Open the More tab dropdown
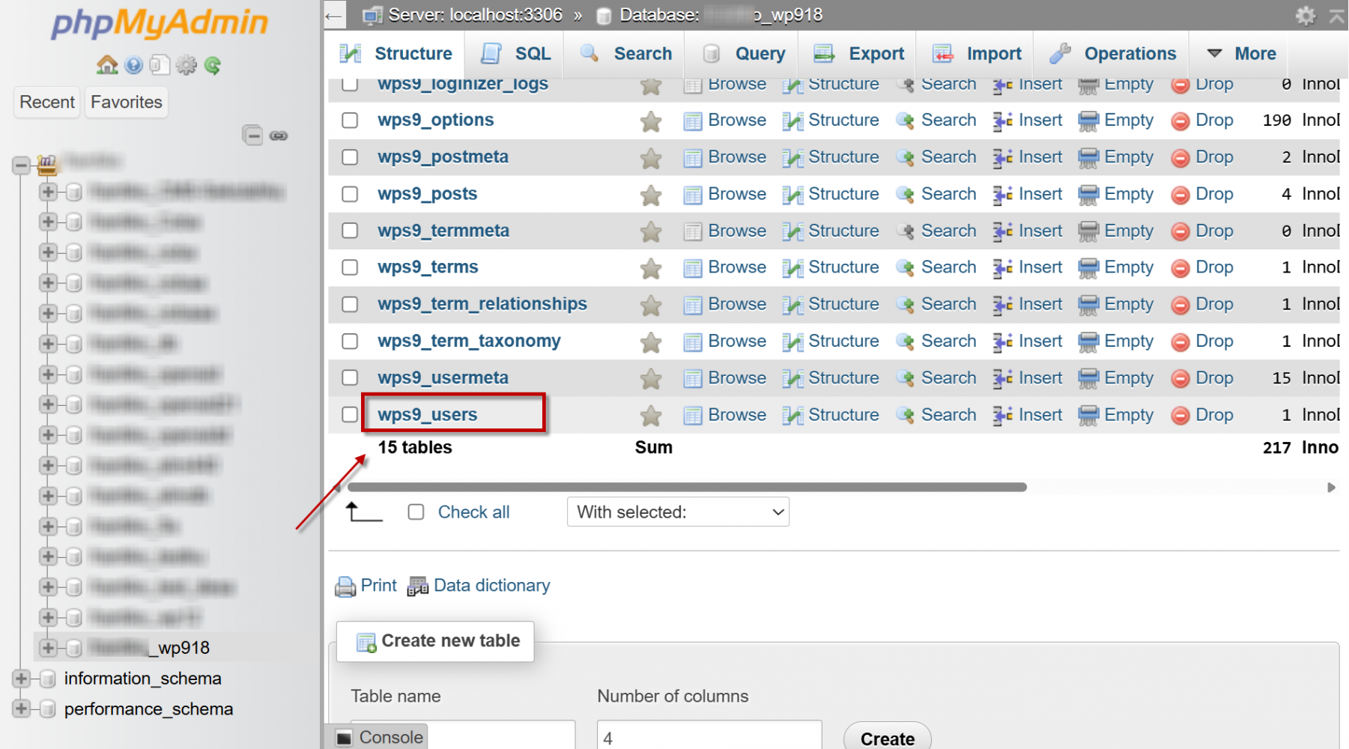 coord(1241,54)
